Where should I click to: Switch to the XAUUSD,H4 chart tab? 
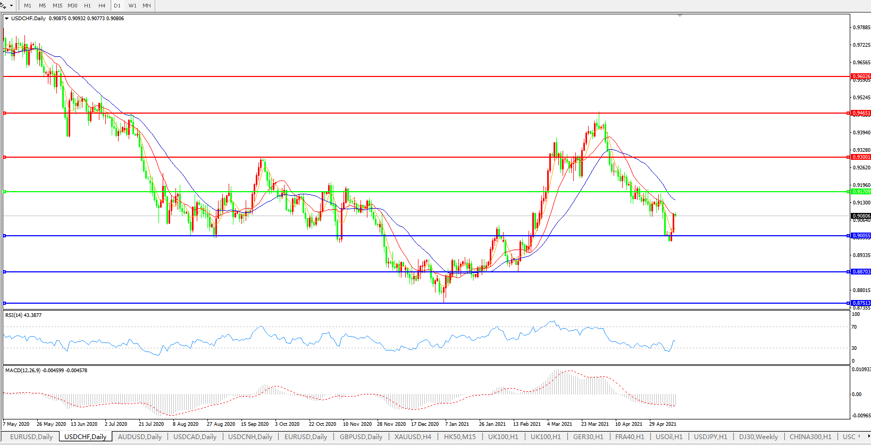(413, 437)
